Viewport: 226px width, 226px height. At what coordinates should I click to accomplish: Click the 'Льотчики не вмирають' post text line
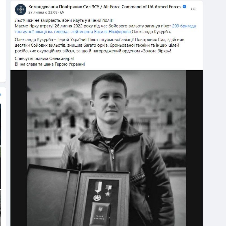[64, 20]
